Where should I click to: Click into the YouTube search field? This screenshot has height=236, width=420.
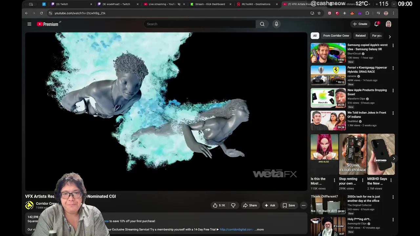click(199, 24)
